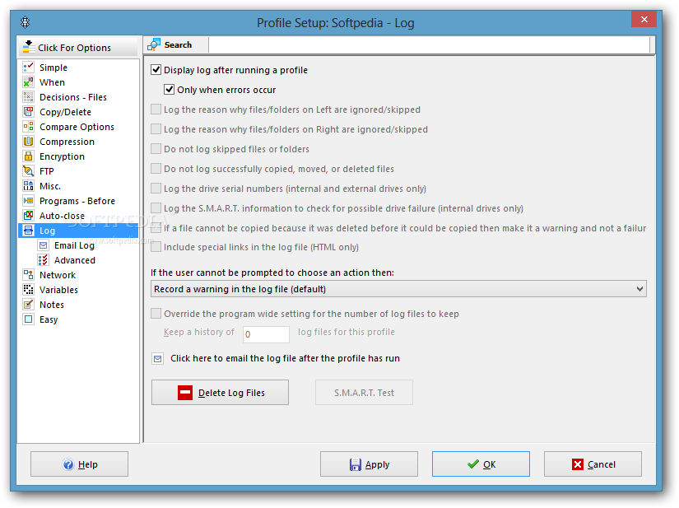The width and height of the screenshot is (679, 508).
Task: Cancel the profile setup dialog
Action: point(593,464)
